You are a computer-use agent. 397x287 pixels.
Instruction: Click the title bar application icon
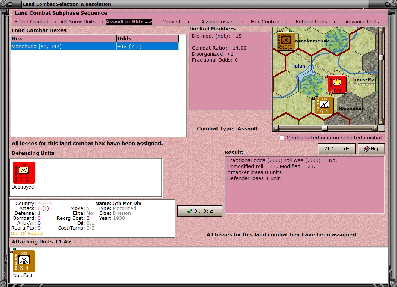click(9, 4)
